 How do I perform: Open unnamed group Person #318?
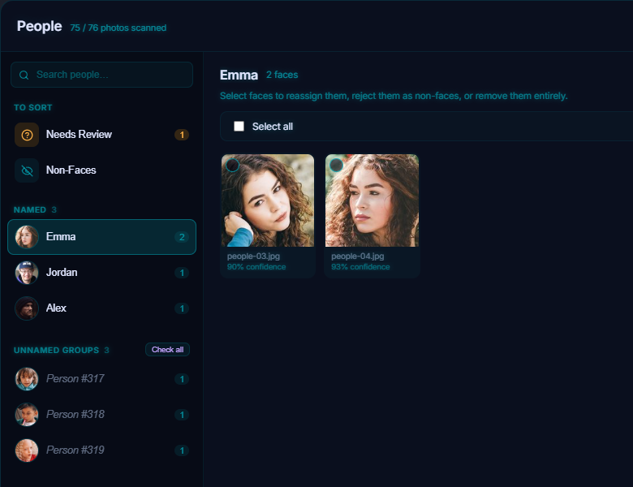[x=101, y=414]
